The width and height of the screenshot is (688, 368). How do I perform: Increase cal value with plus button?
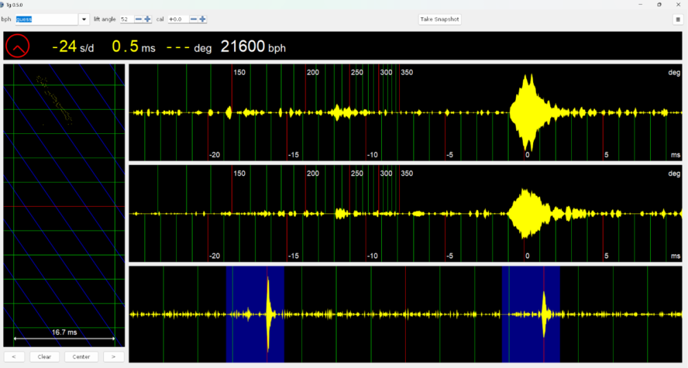point(202,19)
